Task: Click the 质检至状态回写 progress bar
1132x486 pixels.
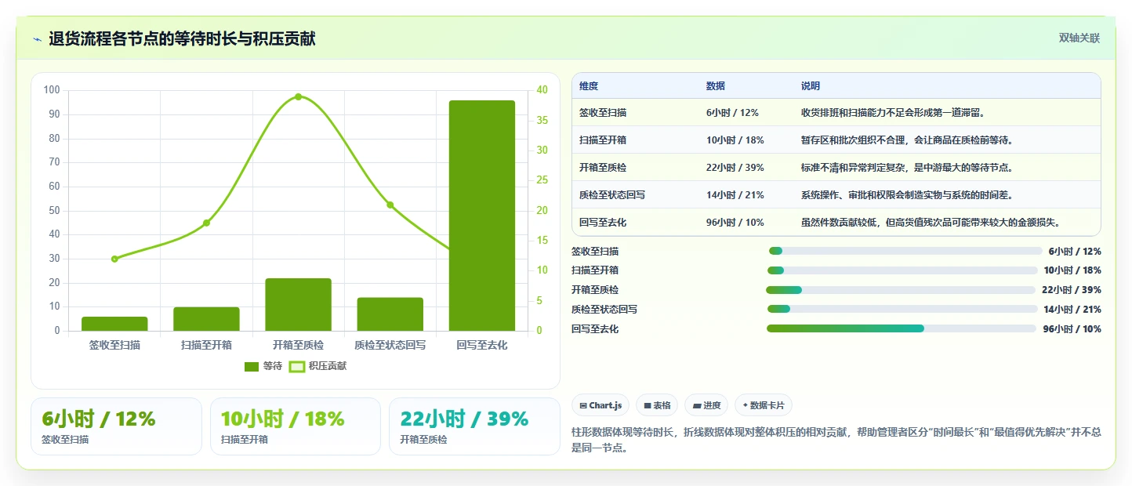Action: (x=902, y=309)
